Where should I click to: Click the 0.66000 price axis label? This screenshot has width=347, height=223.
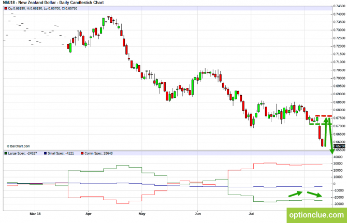point(339,142)
